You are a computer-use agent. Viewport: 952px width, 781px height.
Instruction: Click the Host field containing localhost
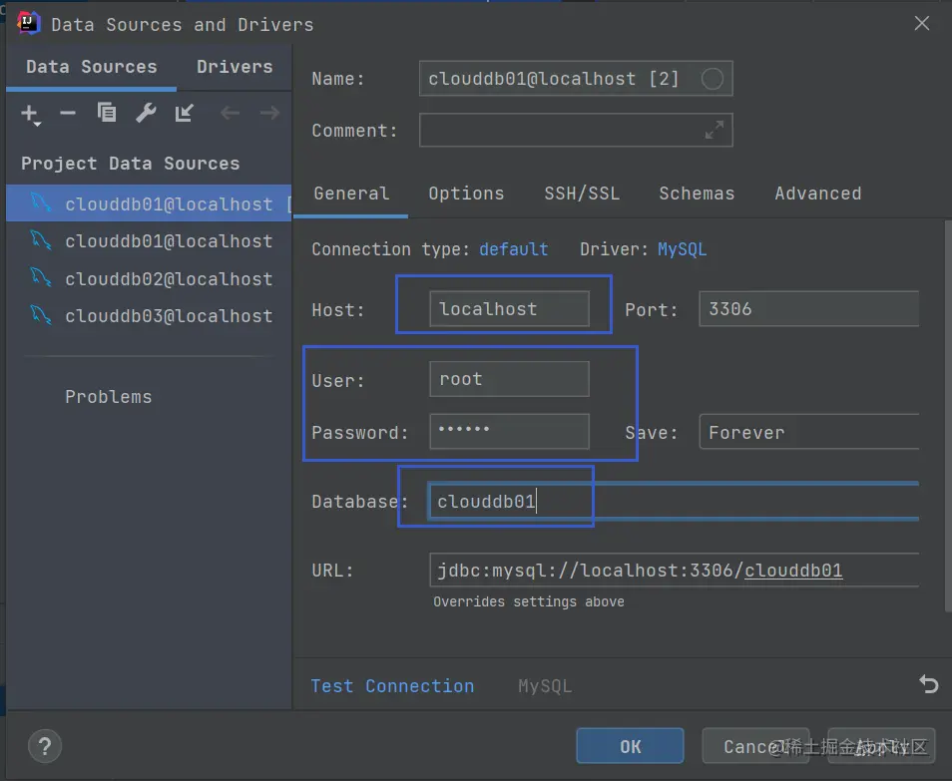(509, 309)
